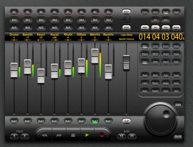Click the Marker button

(x=155, y=83)
